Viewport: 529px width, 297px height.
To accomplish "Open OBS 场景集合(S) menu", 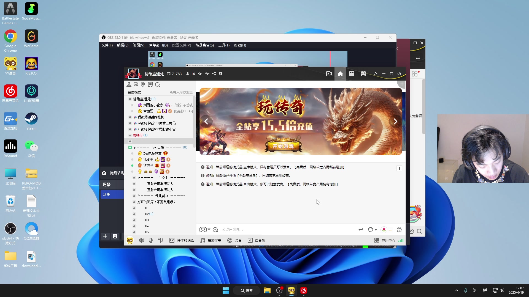I will pos(204,45).
